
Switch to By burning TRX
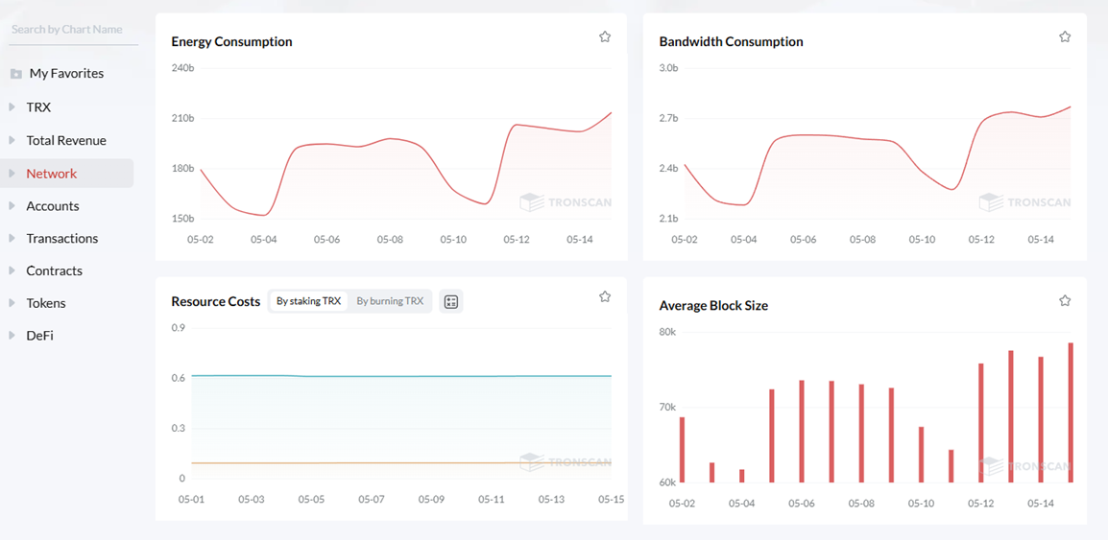pyautogui.click(x=390, y=301)
